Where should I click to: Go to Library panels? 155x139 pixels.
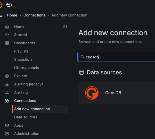(x=26, y=68)
